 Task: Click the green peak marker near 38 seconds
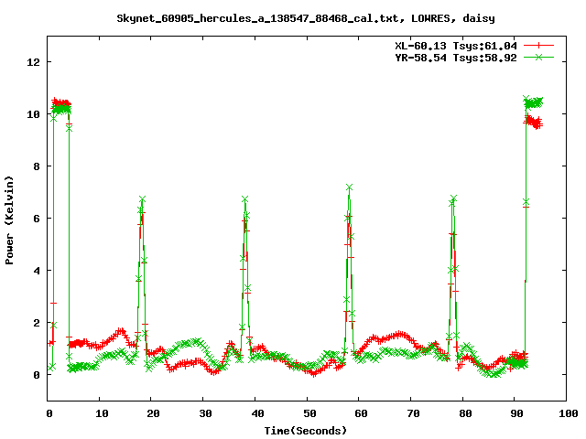[x=244, y=199]
